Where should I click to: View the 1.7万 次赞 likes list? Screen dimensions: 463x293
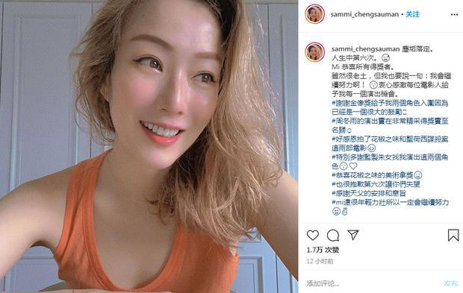coord(323,250)
